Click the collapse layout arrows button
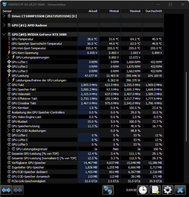Image resolution: width=189 pixels, height=197 pixels. [18, 190]
